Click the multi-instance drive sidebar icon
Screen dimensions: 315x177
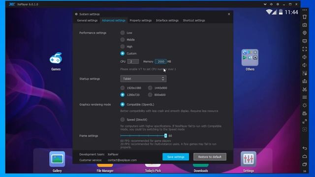click(305, 114)
